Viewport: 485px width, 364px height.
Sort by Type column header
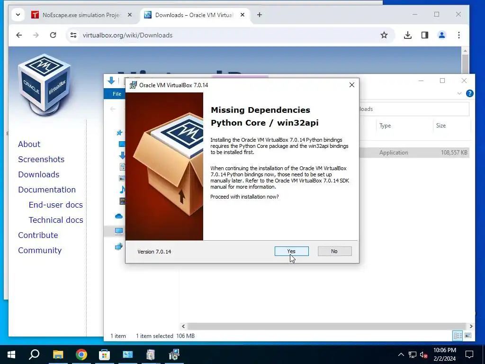385,126
